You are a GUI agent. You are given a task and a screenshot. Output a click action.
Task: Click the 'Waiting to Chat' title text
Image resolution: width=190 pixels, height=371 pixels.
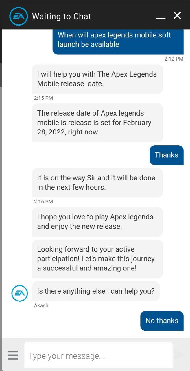(62, 16)
